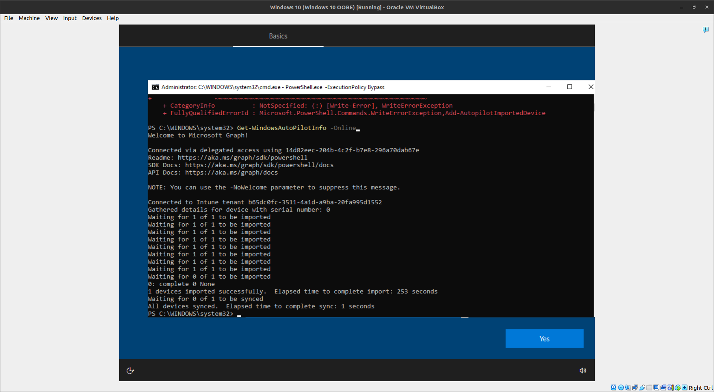Viewport: 714px width, 392px height.
Task: Open the Help menu
Action: (113, 18)
